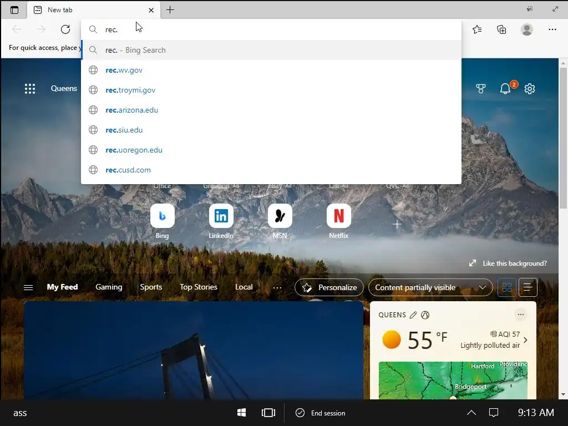Switch to Local tab
The height and width of the screenshot is (426, 568).
click(x=244, y=287)
